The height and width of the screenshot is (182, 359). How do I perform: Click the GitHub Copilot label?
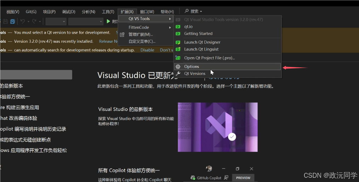209,178
